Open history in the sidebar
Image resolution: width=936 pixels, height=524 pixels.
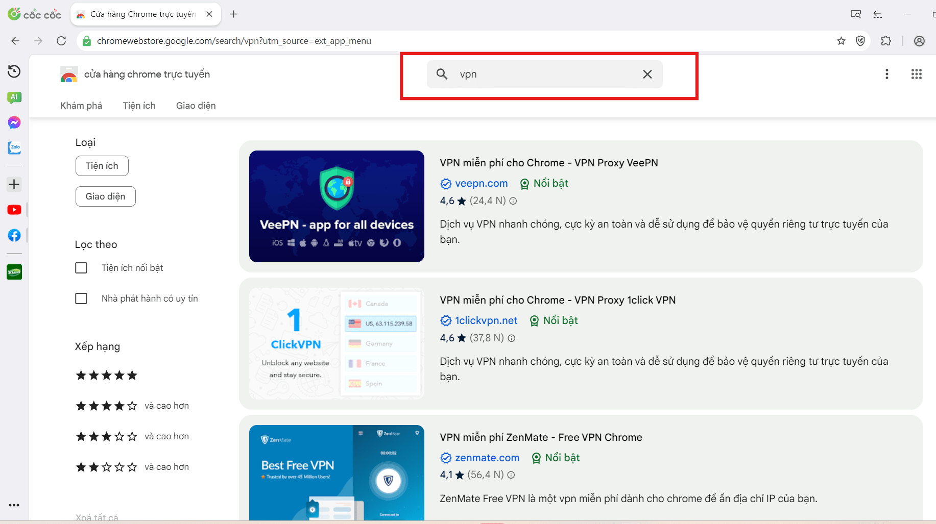click(14, 71)
